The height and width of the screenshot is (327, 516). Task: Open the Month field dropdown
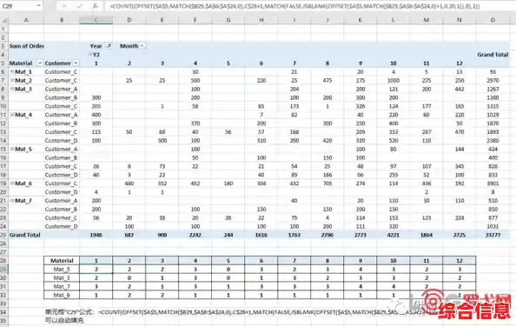pyautogui.click(x=142, y=46)
